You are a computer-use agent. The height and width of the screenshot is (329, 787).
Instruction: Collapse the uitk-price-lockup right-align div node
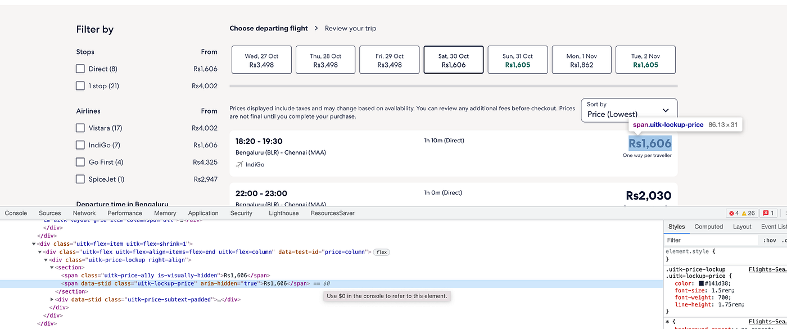coord(46,260)
